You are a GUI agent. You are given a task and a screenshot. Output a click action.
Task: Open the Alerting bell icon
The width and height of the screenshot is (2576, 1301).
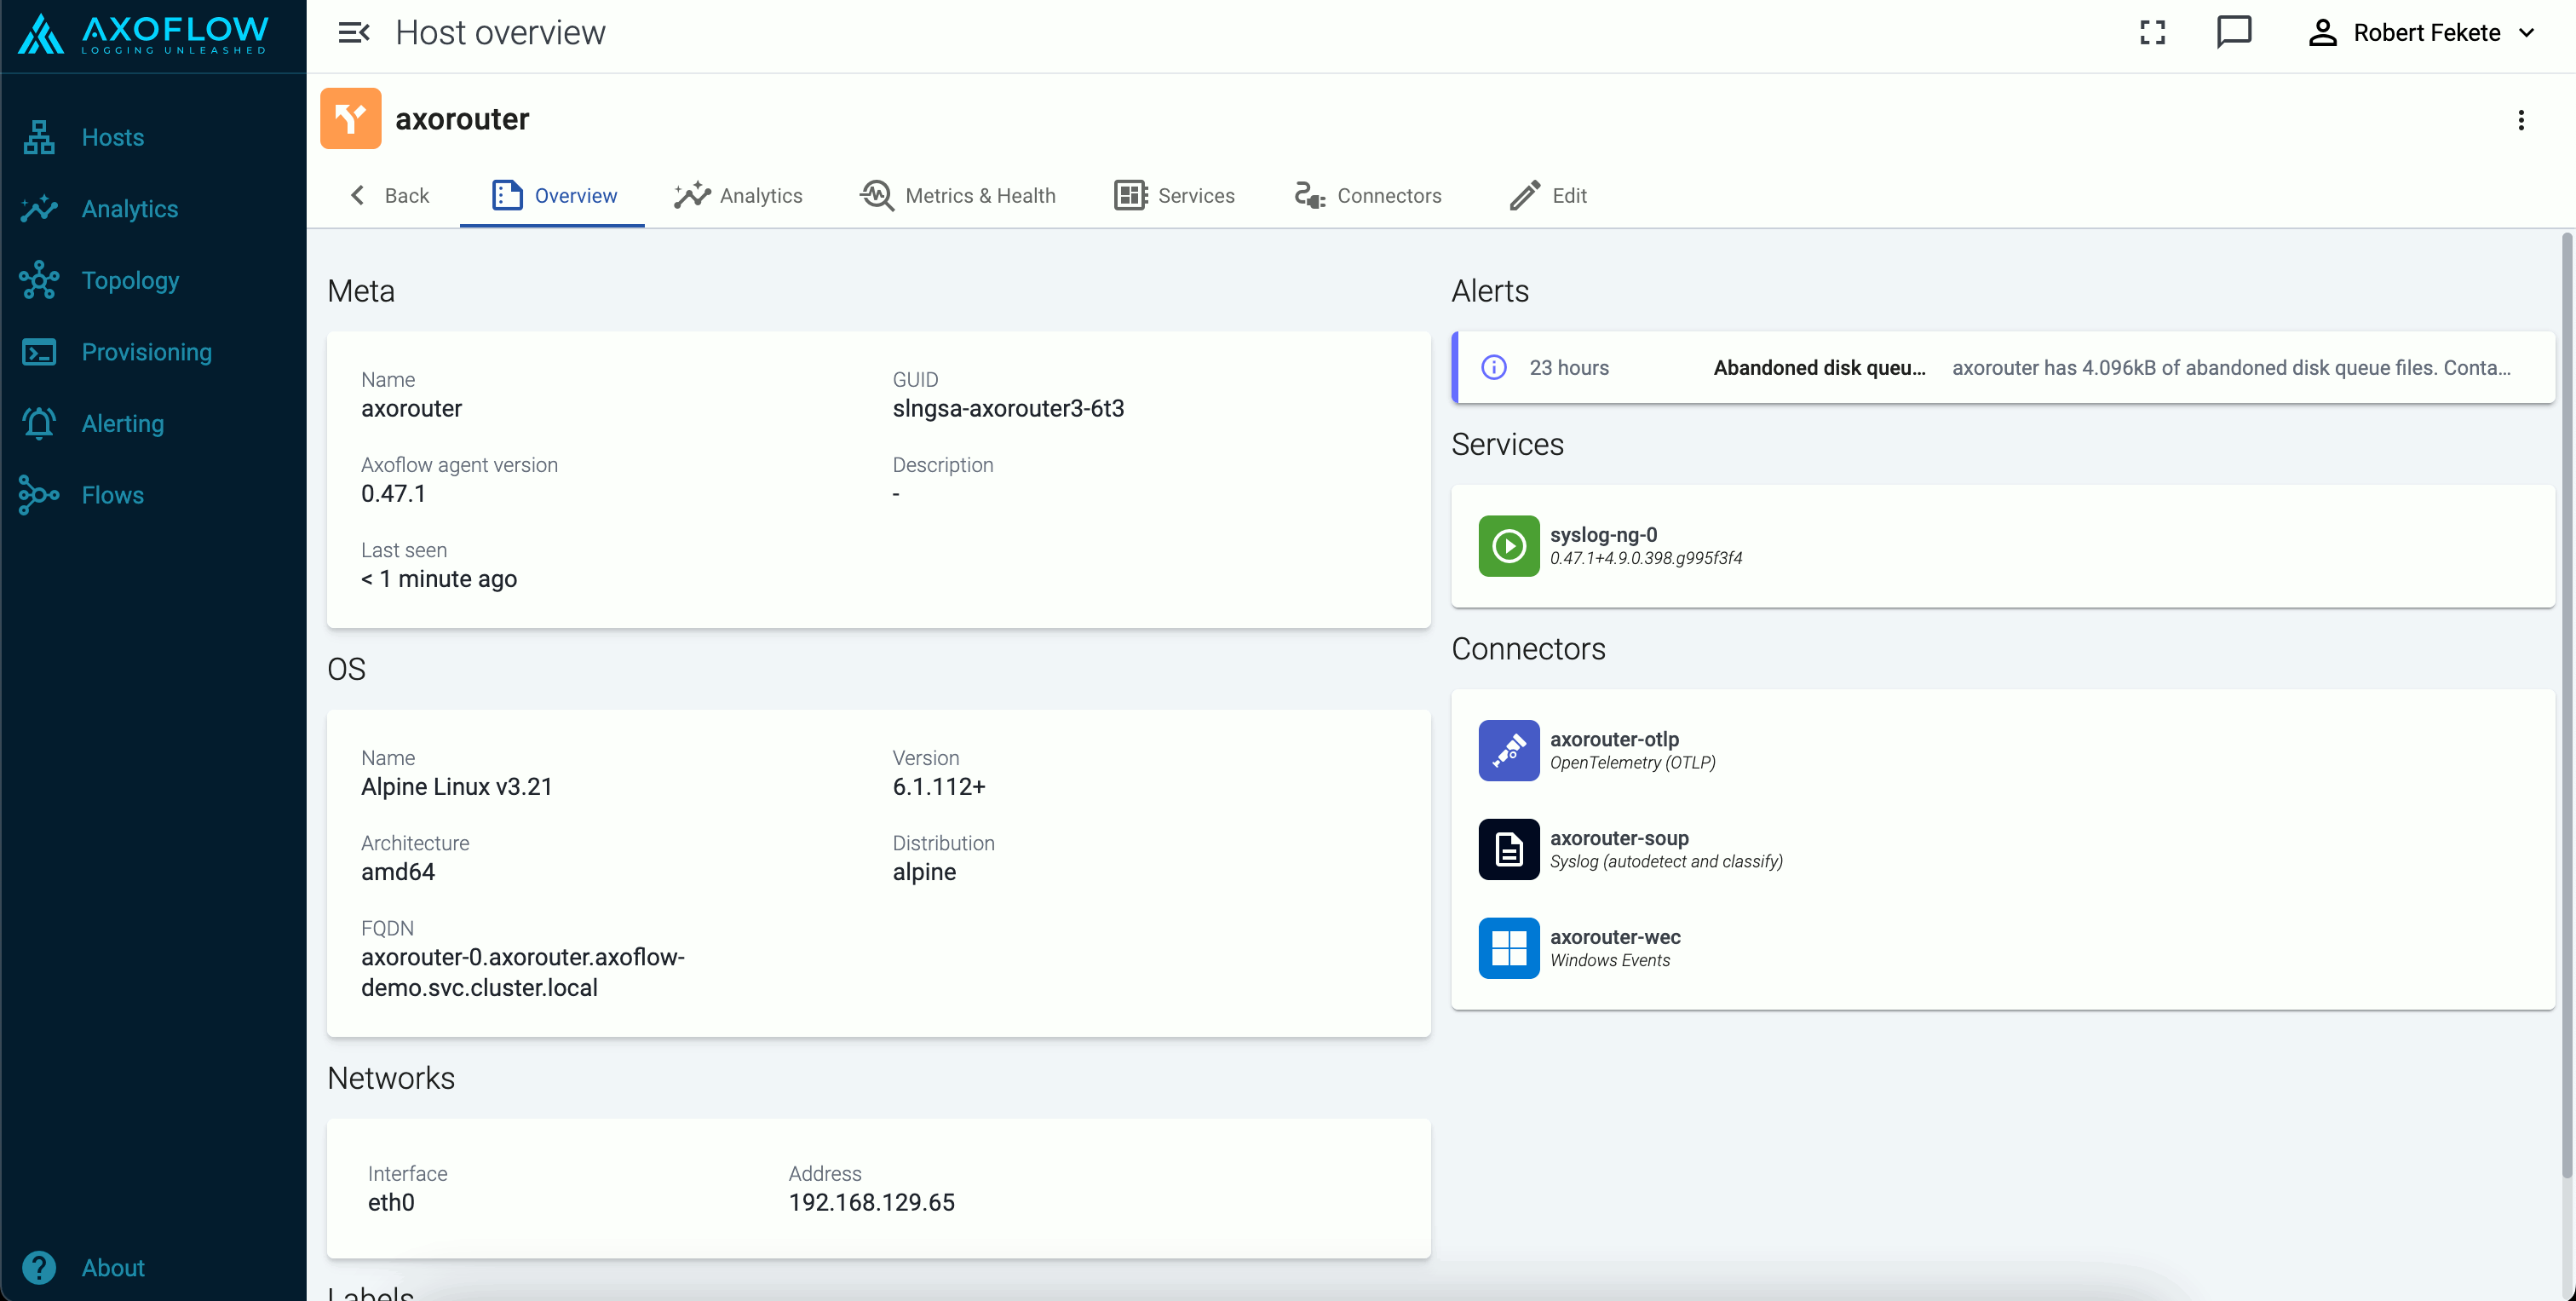(39, 423)
